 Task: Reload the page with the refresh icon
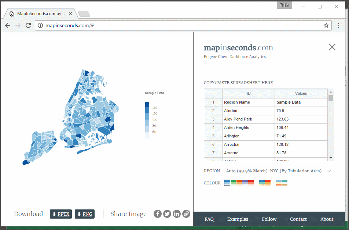(x=28, y=25)
